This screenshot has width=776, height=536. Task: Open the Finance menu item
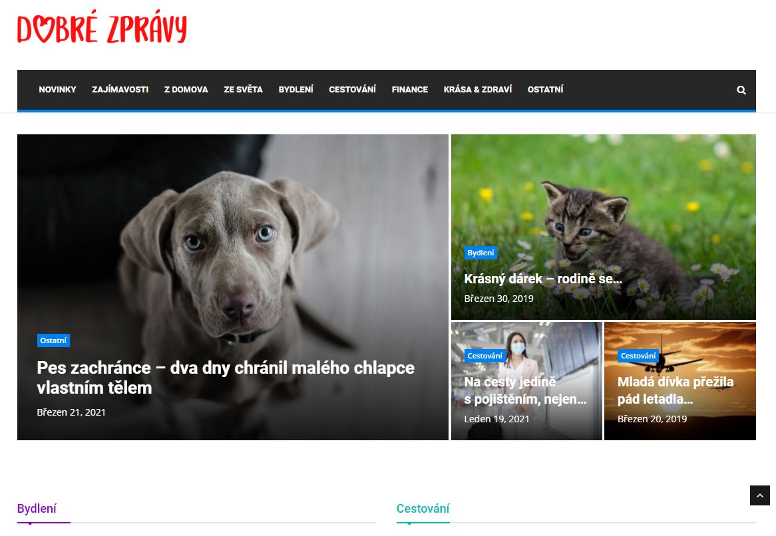click(410, 90)
